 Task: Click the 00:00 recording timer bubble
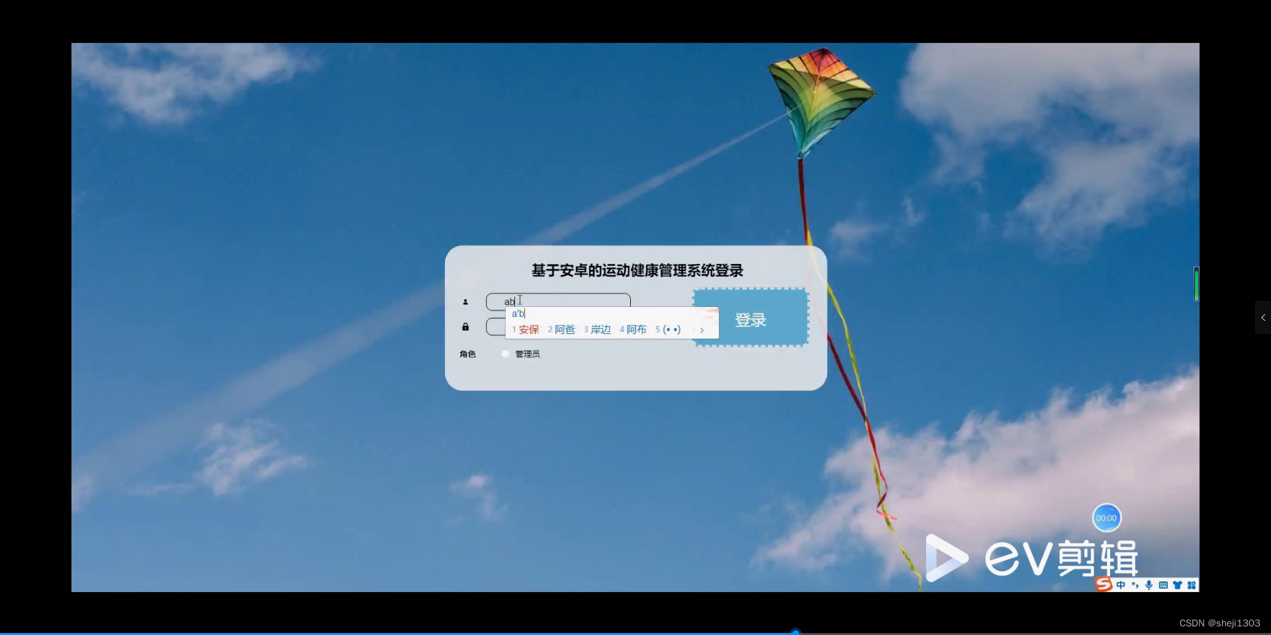point(1107,517)
